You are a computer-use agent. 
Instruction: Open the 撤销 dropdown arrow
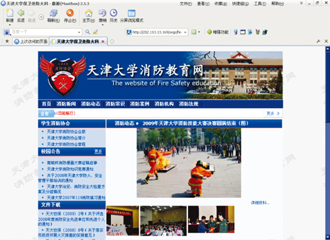pos(102,25)
